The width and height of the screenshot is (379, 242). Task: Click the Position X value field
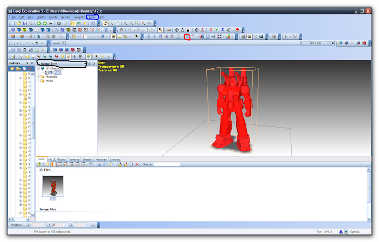36,225
